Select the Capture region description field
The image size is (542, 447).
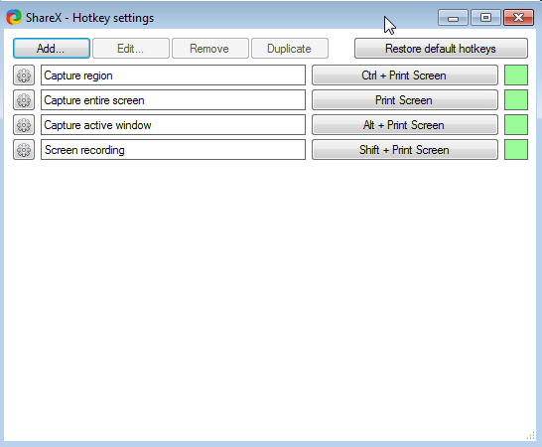point(173,75)
